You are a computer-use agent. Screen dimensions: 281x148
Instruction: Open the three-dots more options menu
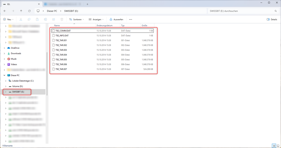click(x=131, y=19)
